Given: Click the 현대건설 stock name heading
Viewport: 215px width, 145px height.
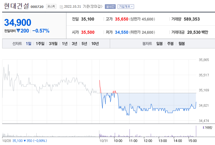Looking at the screenshot, I should point(16,6).
